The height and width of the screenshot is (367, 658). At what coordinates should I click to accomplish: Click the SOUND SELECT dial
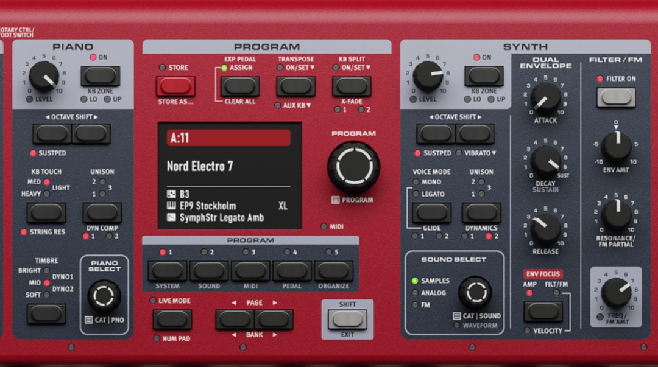tap(475, 292)
